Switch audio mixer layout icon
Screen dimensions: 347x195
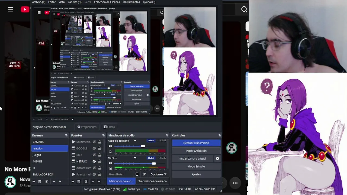click(137, 174)
